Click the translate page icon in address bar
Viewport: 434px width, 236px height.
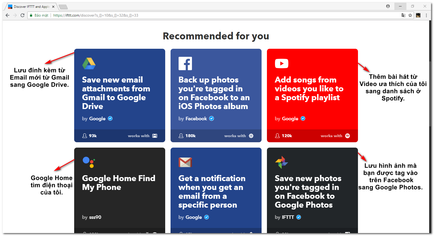coord(403,15)
